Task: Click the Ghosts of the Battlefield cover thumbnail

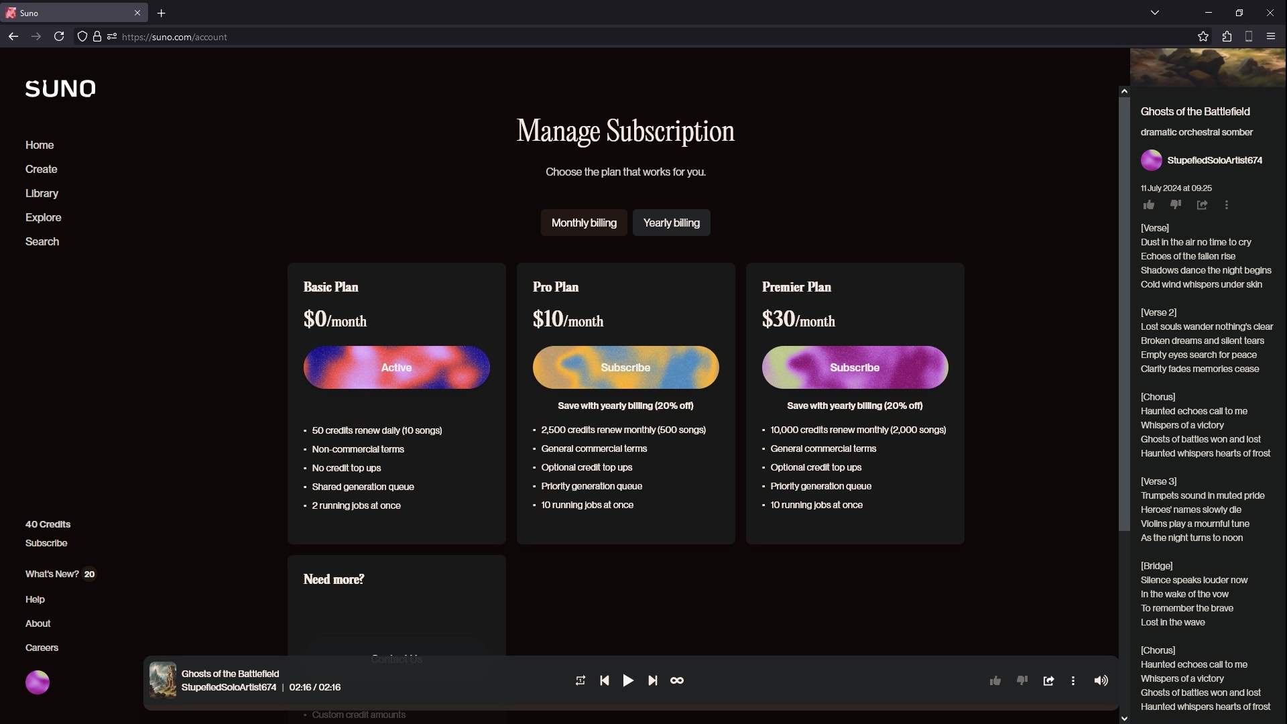Action: point(163,680)
